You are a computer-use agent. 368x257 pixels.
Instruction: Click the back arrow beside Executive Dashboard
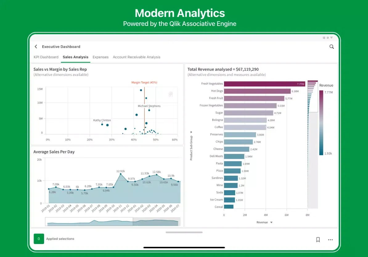(x=36, y=47)
